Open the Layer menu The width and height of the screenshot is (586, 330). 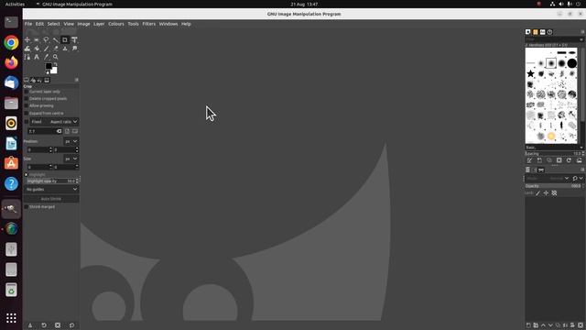click(x=99, y=24)
